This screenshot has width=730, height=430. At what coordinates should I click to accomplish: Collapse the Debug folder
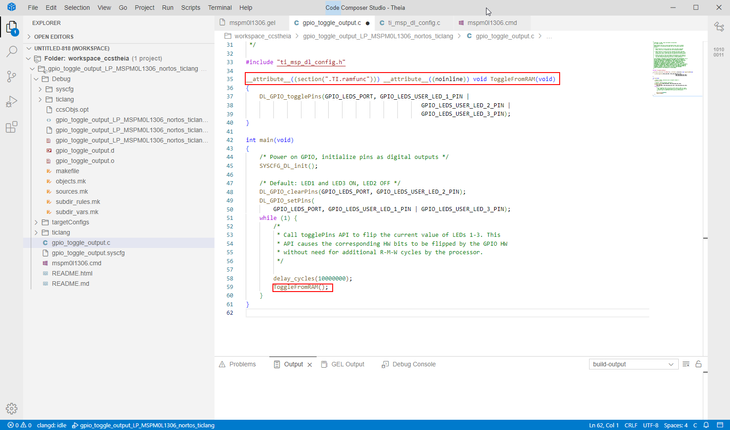coord(61,79)
